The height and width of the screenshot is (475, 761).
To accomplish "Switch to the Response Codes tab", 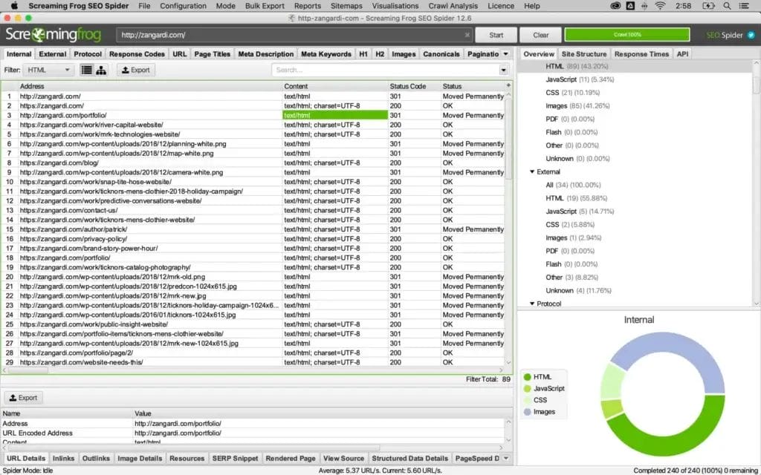I will [x=137, y=53].
